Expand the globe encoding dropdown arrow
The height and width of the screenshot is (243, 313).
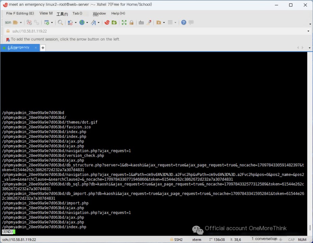point(87,23)
